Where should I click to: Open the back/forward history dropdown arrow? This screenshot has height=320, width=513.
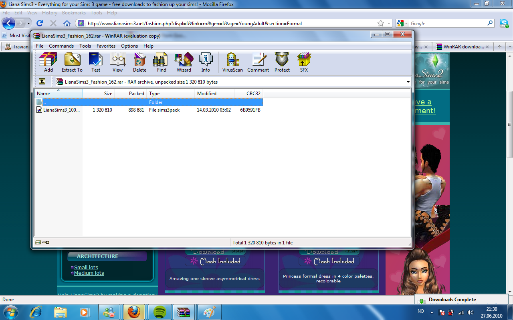pos(29,24)
